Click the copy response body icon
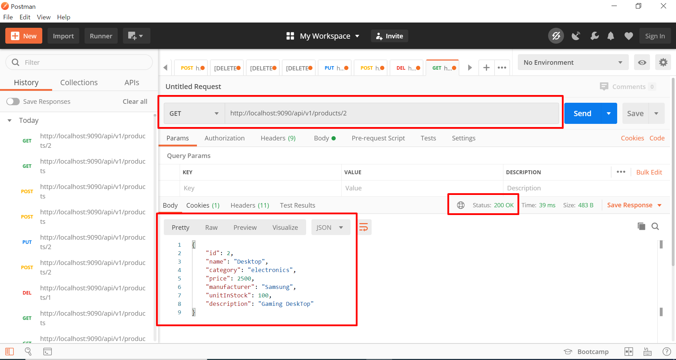Image resolution: width=676 pixels, height=360 pixels. (x=641, y=226)
